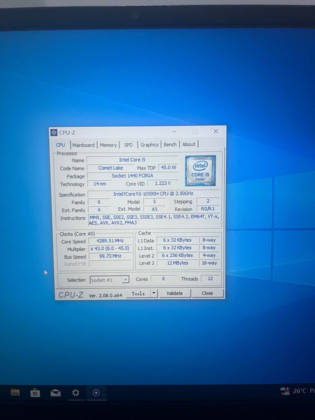Screen dimensions: 315x420
Task: Click the Name field Intel Core i5
Action: [132, 160]
